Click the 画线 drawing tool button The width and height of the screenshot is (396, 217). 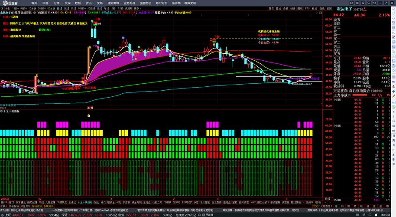[300, 8]
